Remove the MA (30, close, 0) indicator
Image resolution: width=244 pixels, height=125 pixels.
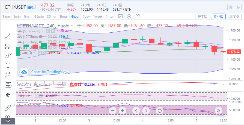[55, 42]
